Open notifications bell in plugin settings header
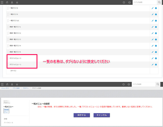The width and height of the screenshot is (163, 127). [x=12, y=84]
